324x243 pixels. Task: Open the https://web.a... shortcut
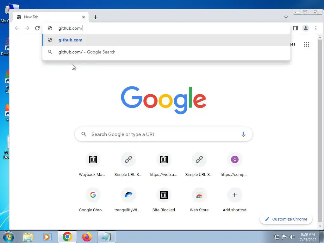[x=164, y=165]
